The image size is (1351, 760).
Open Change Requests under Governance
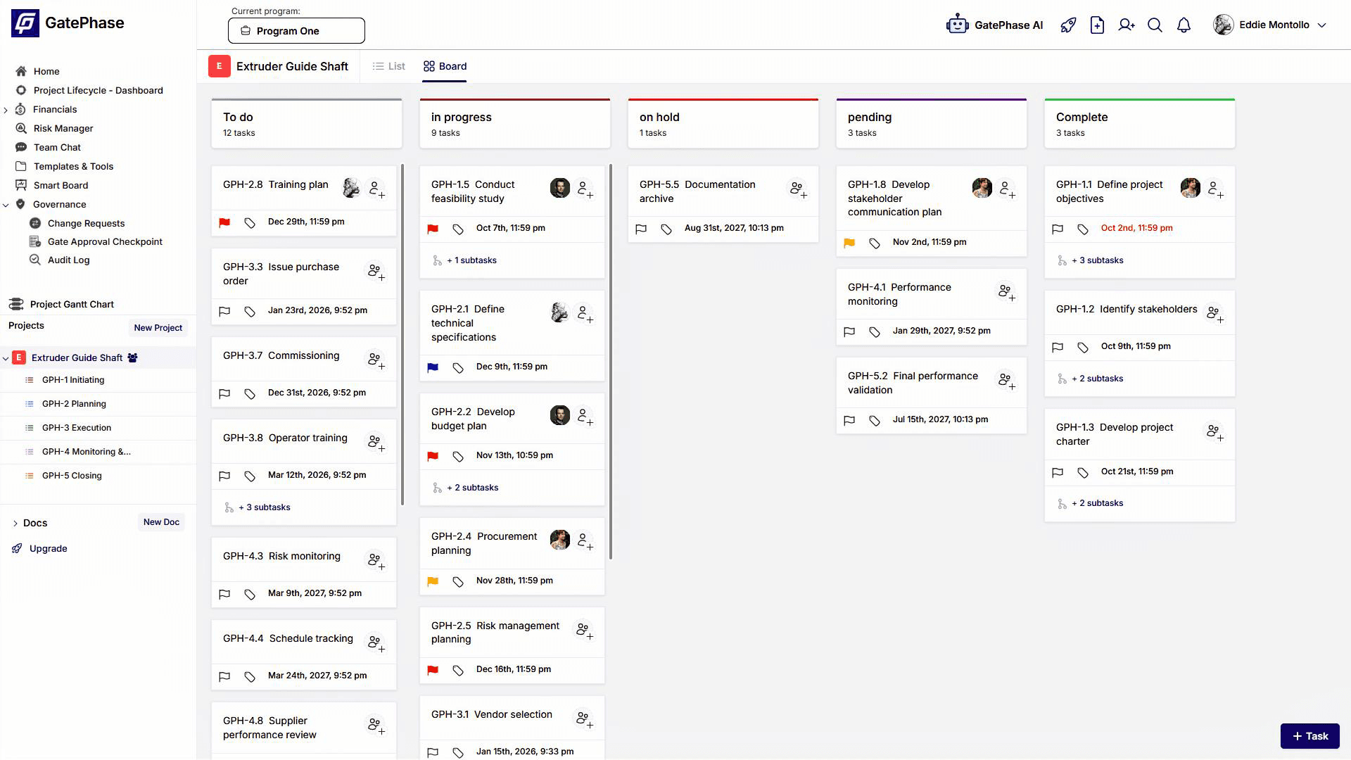pyautogui.click(x=86, y=223)
